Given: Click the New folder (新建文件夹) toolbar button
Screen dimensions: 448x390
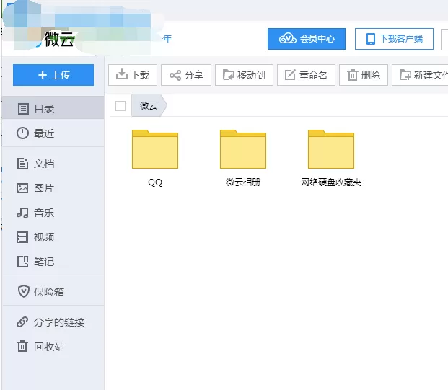Looking at the screenshot, I should (420, 75).
